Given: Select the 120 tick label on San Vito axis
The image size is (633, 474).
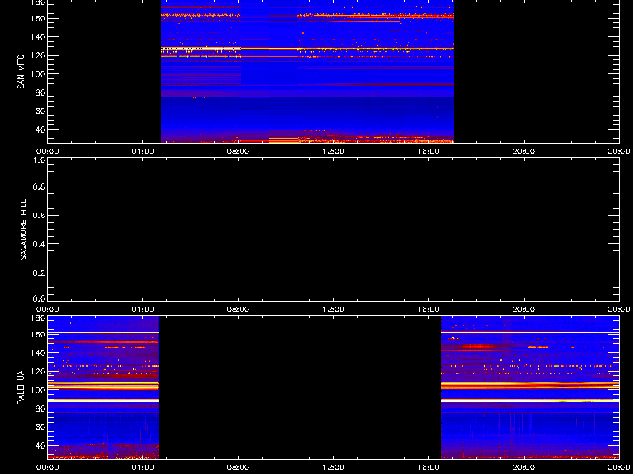Looking at the screenshot, I should coord(38,55).
